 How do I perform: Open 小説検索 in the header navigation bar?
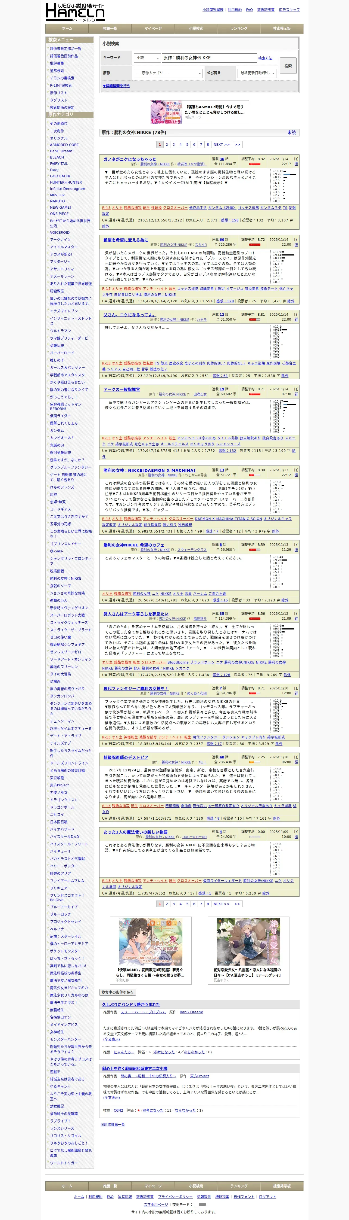tap(196, 28)
